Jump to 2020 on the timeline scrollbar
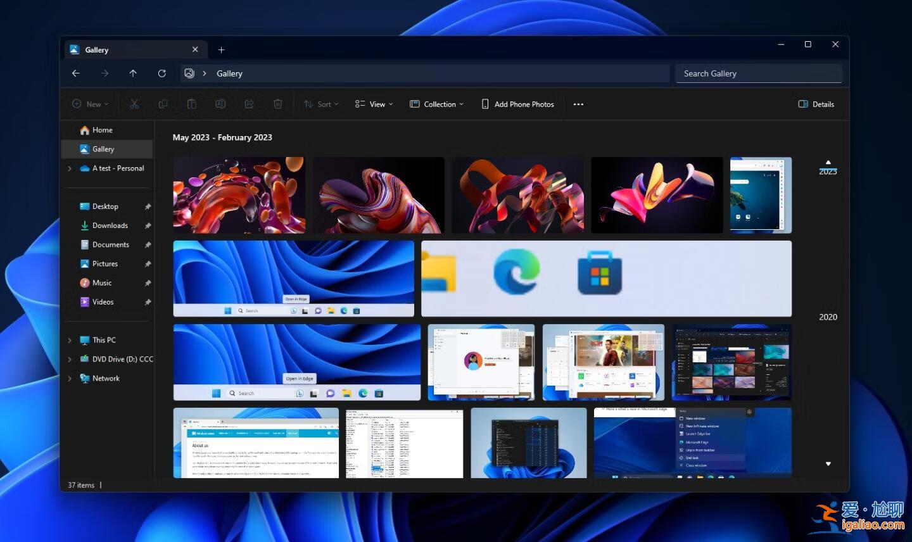912x542 pixels. point(827,317)
